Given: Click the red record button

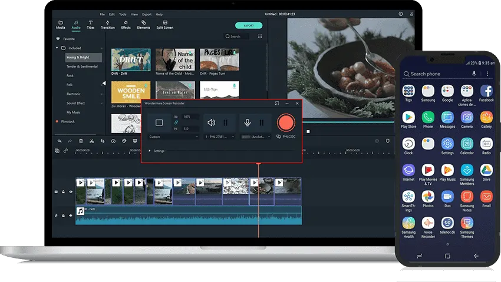Looking at the screenshot, I should coord(286,122).
